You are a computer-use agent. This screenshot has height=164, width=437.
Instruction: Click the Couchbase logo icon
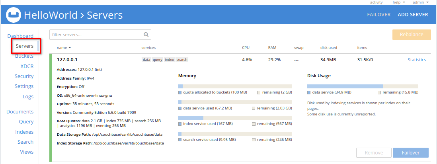pos(14,14)
